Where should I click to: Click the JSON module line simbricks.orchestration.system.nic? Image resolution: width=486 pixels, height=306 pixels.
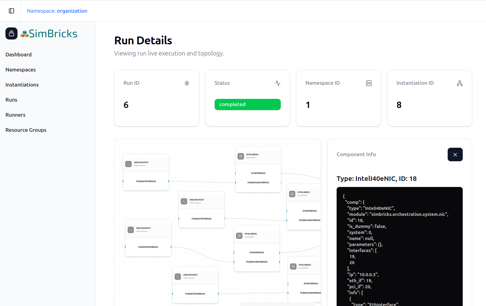pyautogui.click(x=398, y=214)
